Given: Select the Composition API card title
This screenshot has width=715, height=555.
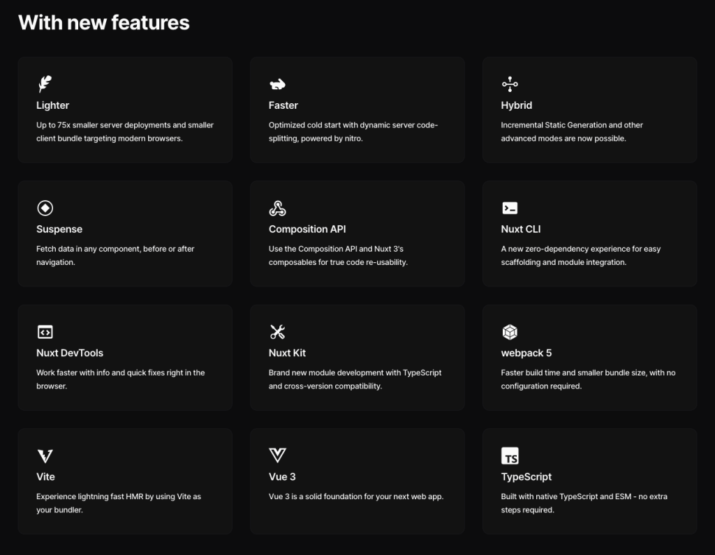Looking at the screenshot, I should 307,229.
